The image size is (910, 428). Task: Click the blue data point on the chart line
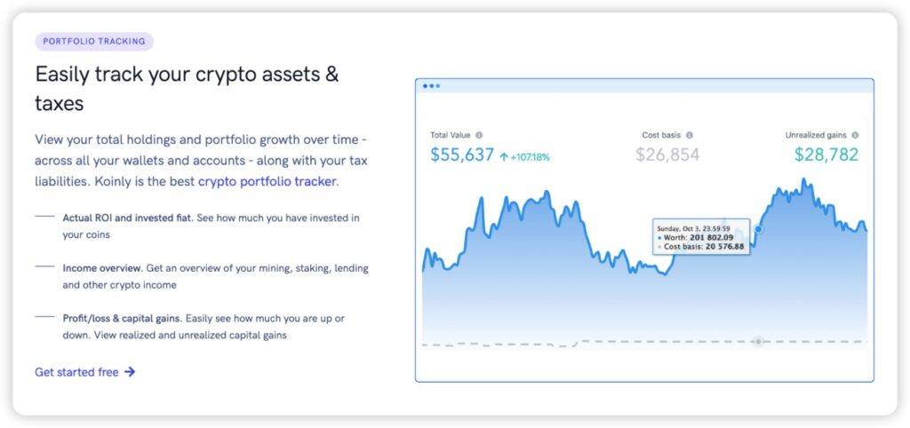758,229
